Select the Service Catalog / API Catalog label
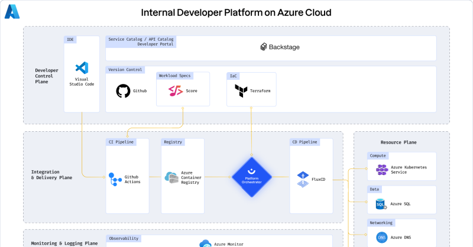 (x=141, y=41)
